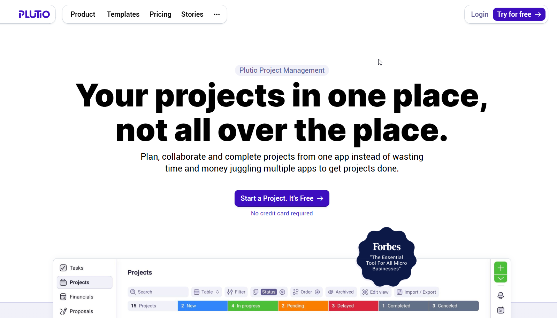Select the blue New status segment

point(203,306)
